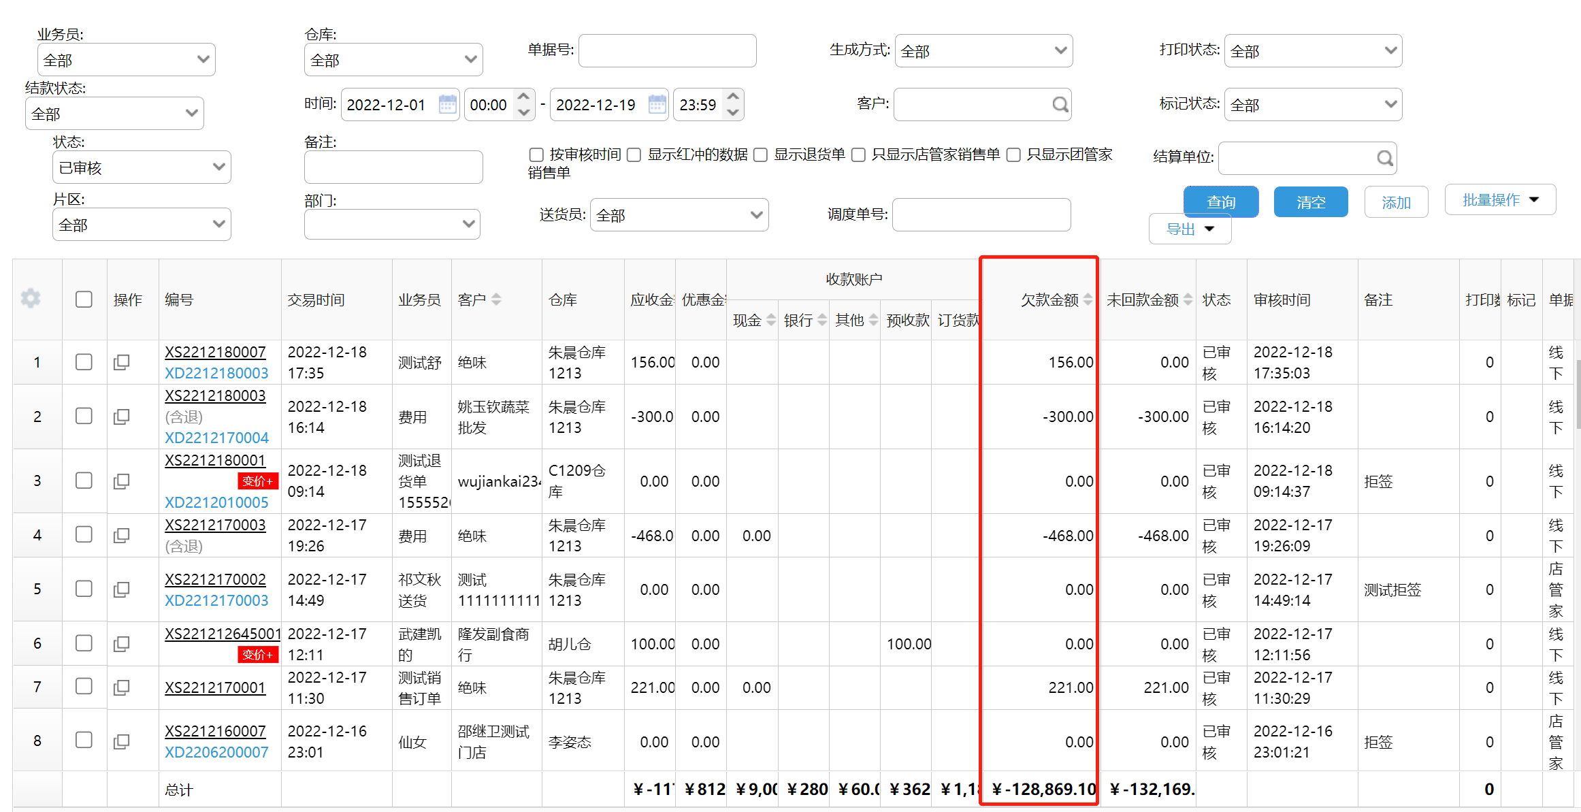Sort by 欠款金额 column
Viewport: 1581px width, 812px height.
click(1088, 299)
